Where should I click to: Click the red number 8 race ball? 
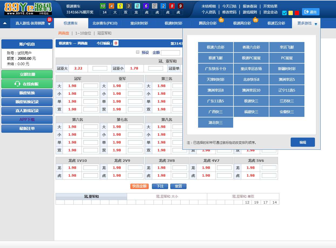coord(172,6)
